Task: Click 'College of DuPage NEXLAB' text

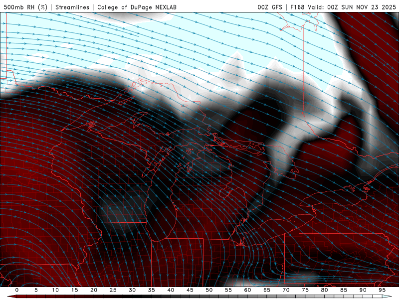Action: pos(137,7)
